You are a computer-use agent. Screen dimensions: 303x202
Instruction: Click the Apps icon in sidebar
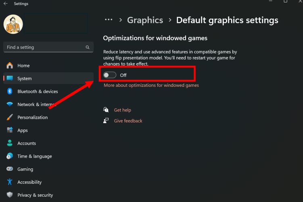pos(10,130)
